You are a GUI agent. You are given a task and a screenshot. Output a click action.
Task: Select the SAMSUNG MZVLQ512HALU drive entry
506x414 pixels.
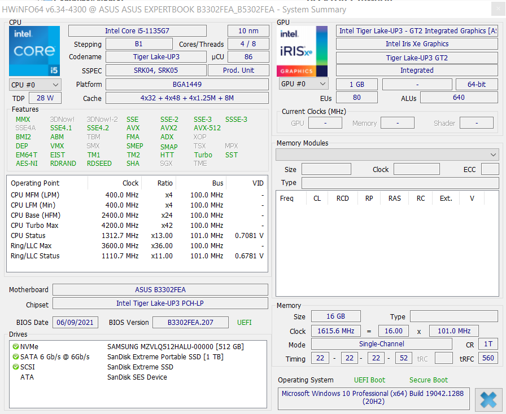175,347
